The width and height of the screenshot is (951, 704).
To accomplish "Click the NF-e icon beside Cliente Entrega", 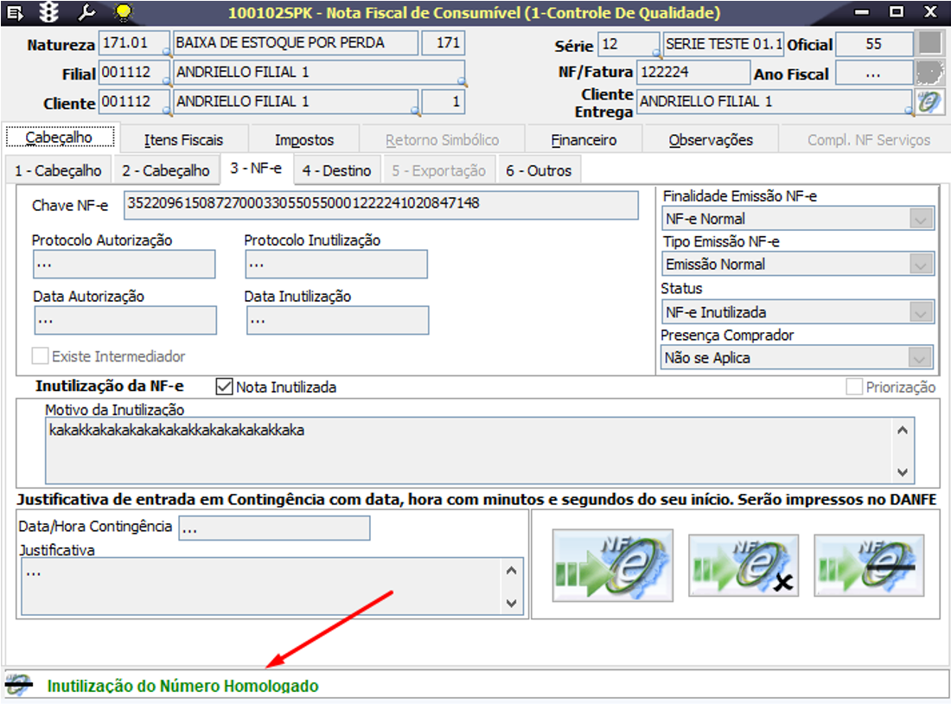I will click(x=929, y=102).
